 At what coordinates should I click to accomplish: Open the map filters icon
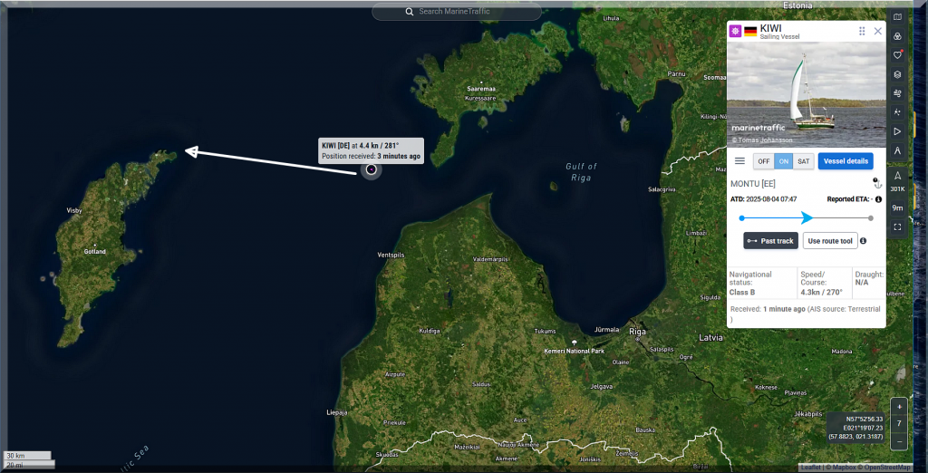tap(897, 36)
